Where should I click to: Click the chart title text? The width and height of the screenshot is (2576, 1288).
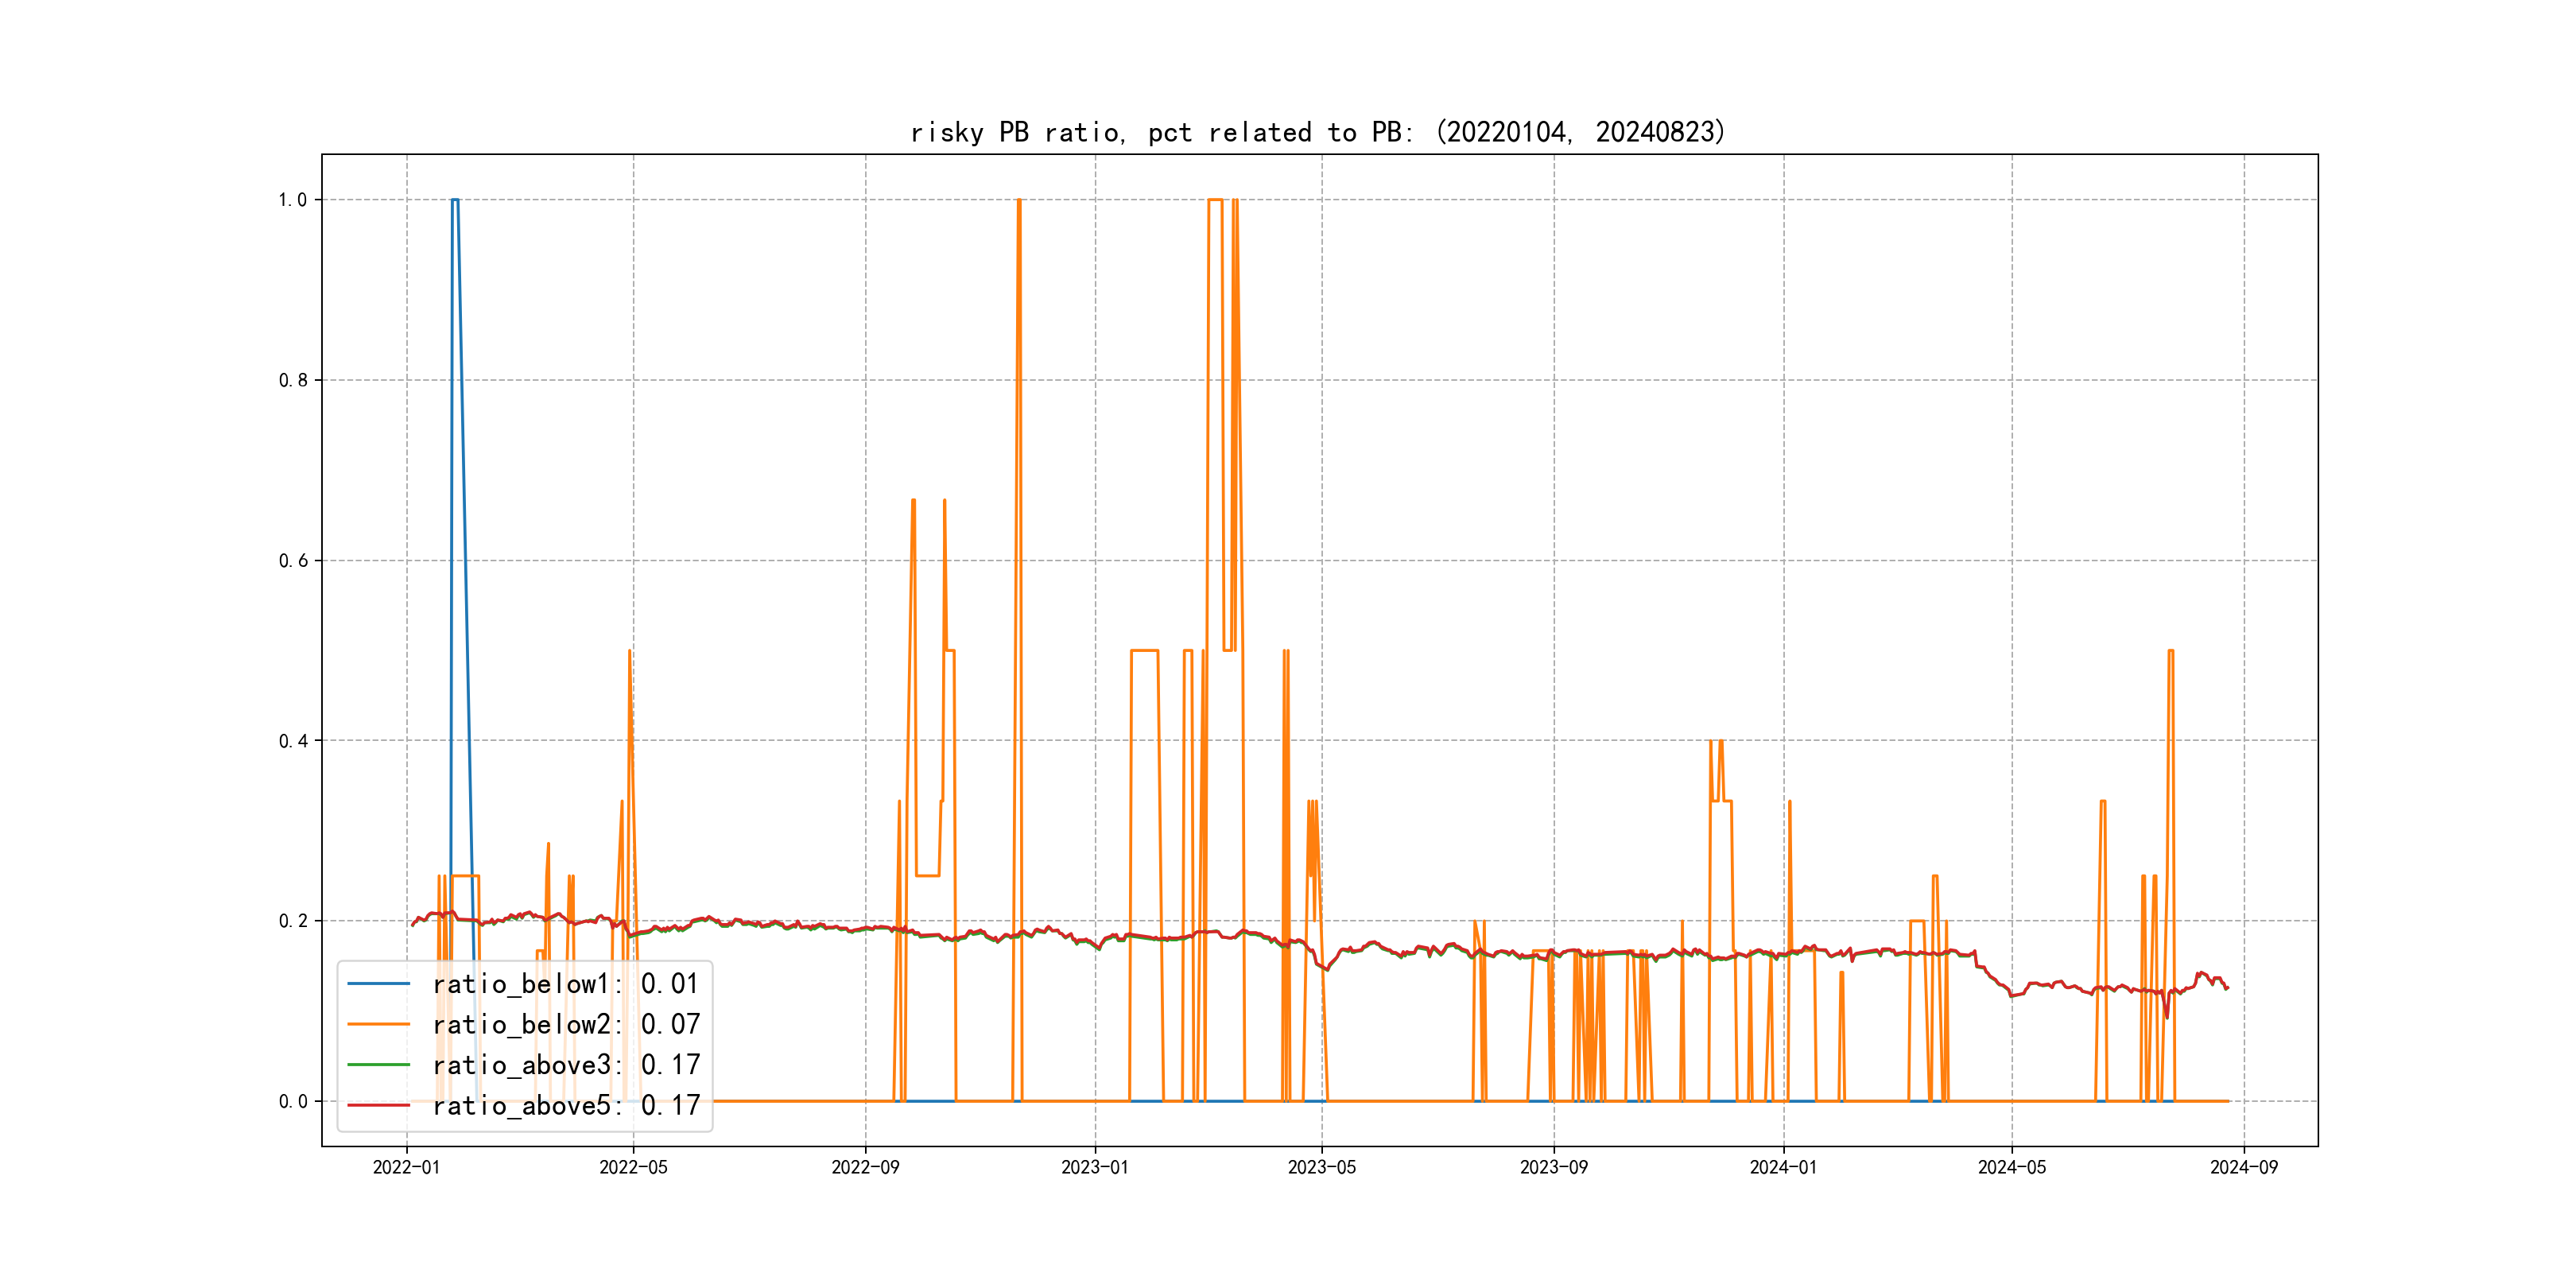1318,132
